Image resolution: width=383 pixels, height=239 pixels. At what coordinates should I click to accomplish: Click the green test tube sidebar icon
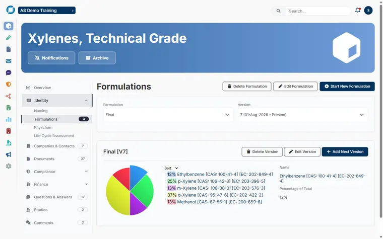tap(9, 38)
